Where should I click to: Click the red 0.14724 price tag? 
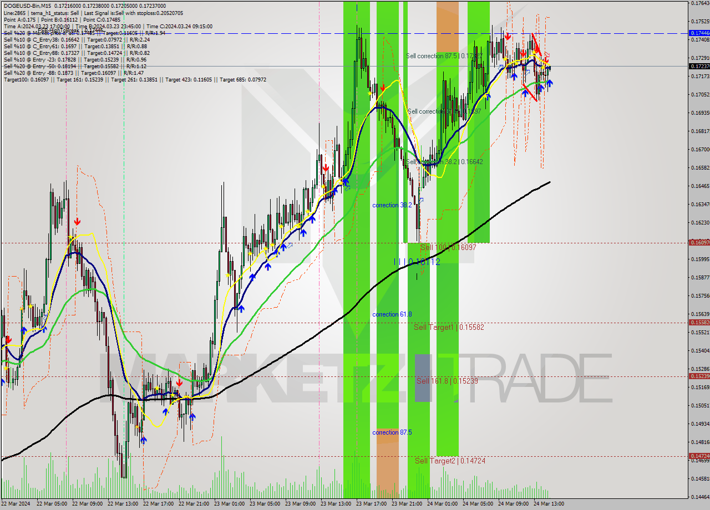(698, 456)
